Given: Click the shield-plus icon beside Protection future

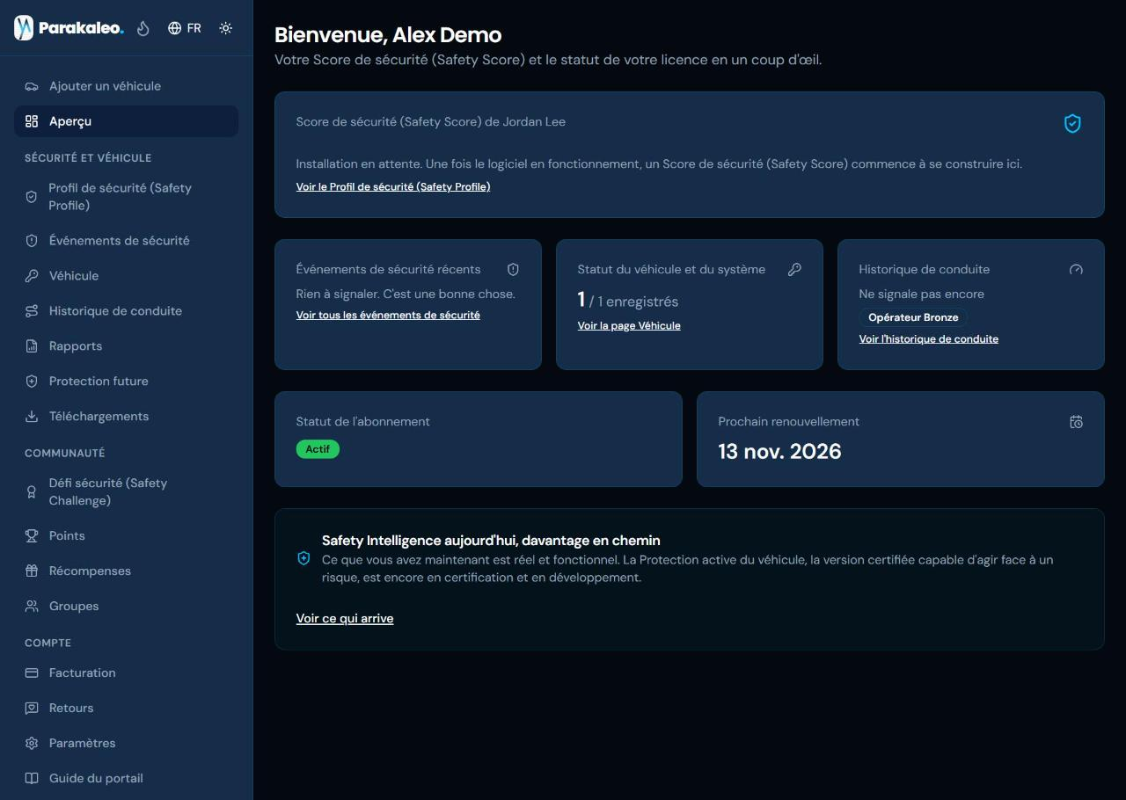Looking at the screenshot, I should pyautogui.click(x=32, y=382).
